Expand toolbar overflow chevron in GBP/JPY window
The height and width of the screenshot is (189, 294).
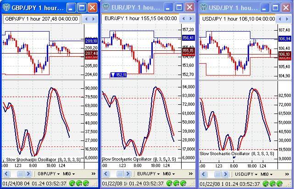pyautogui.click(x=94, y=174)
